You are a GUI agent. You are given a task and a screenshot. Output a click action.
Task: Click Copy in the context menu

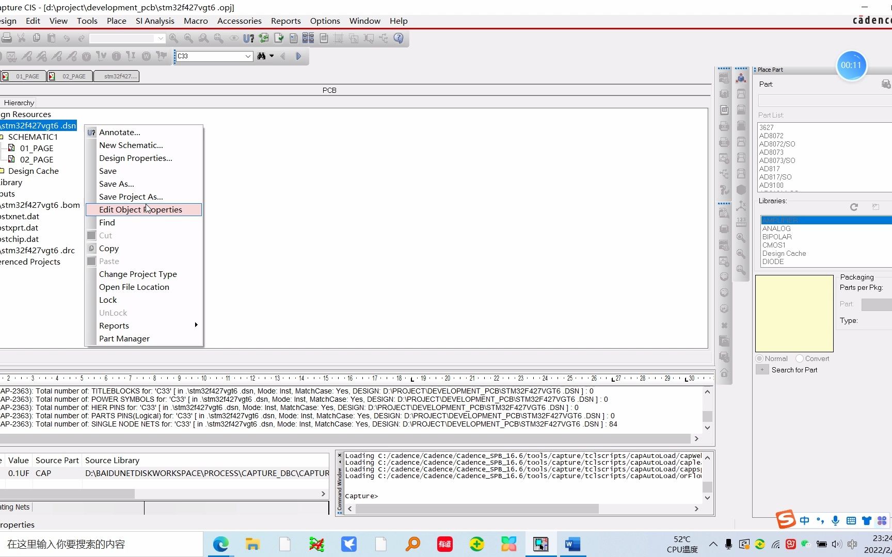[x=144, y=248]
